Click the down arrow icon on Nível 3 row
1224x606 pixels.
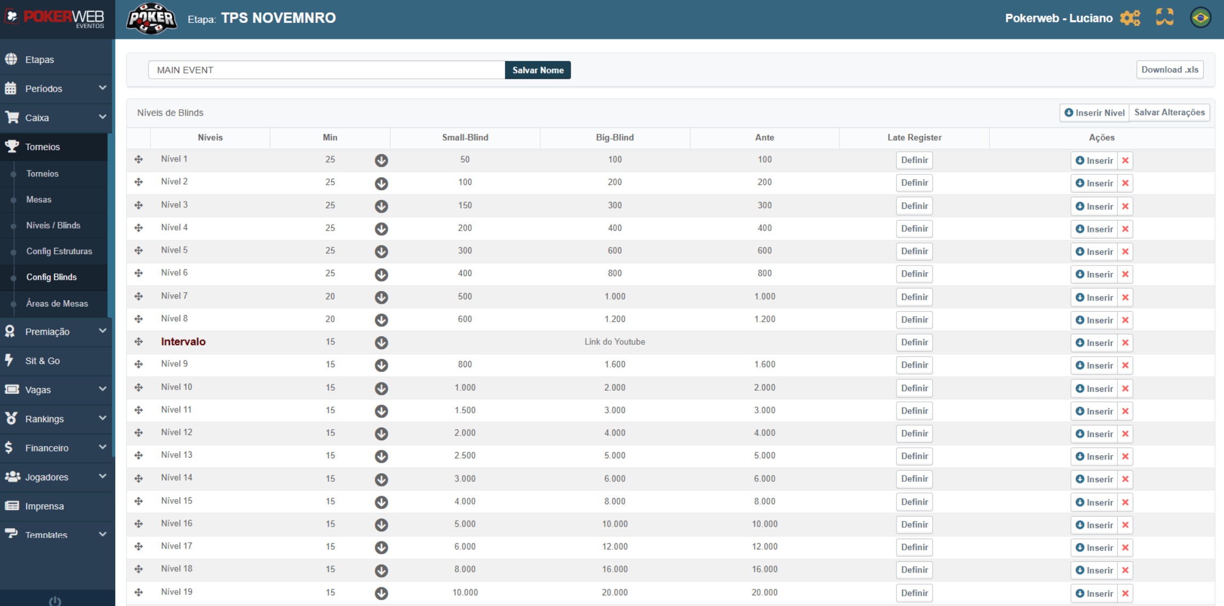(381, 206)
